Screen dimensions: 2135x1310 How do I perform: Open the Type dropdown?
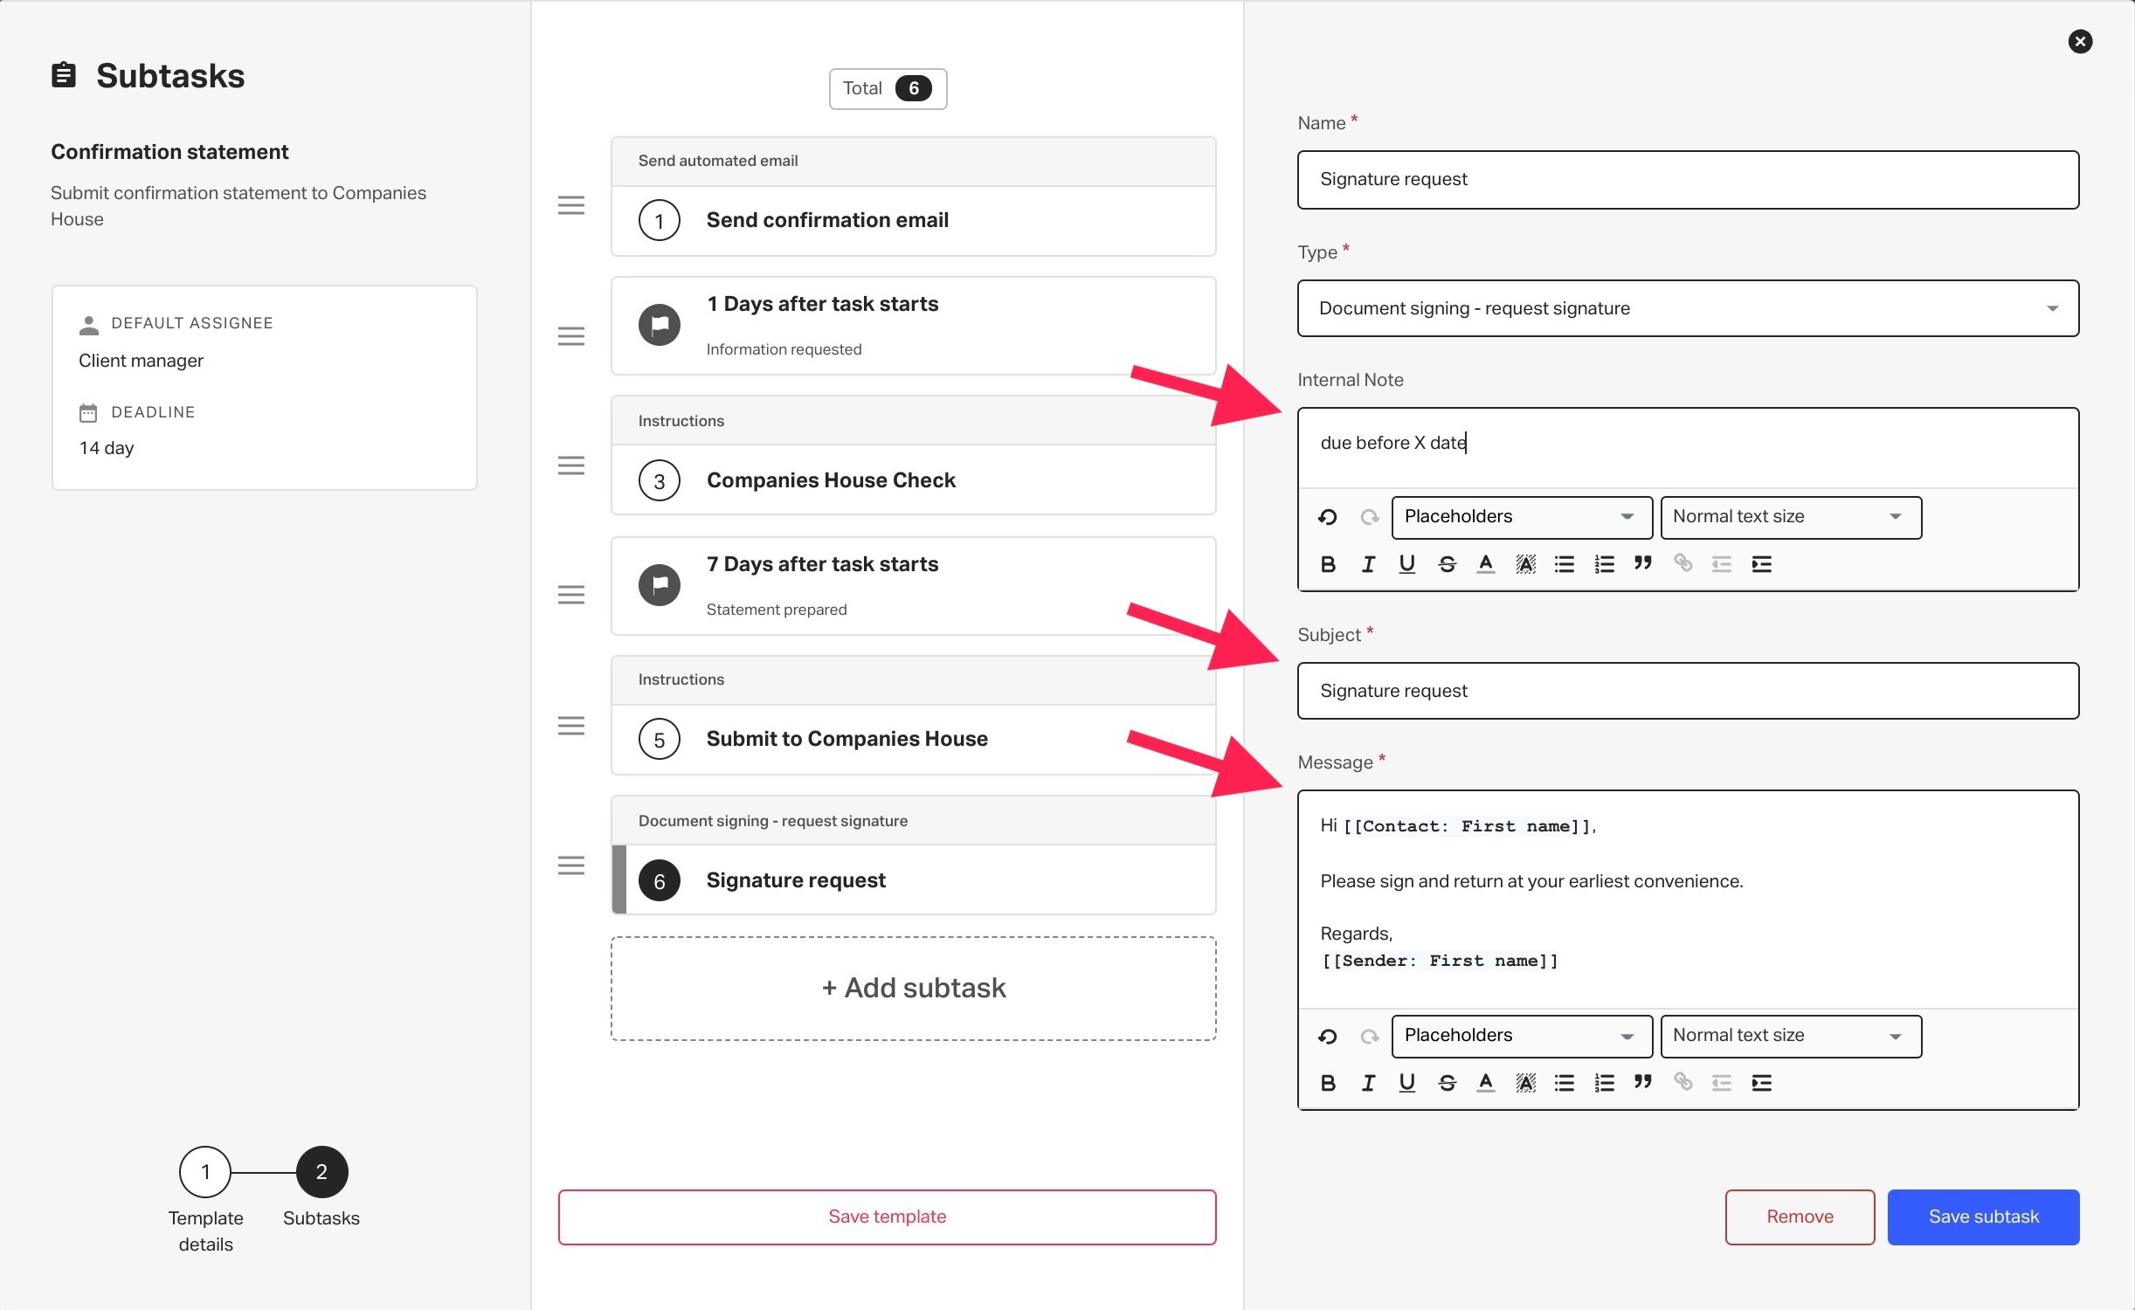tap(1688, 308)
